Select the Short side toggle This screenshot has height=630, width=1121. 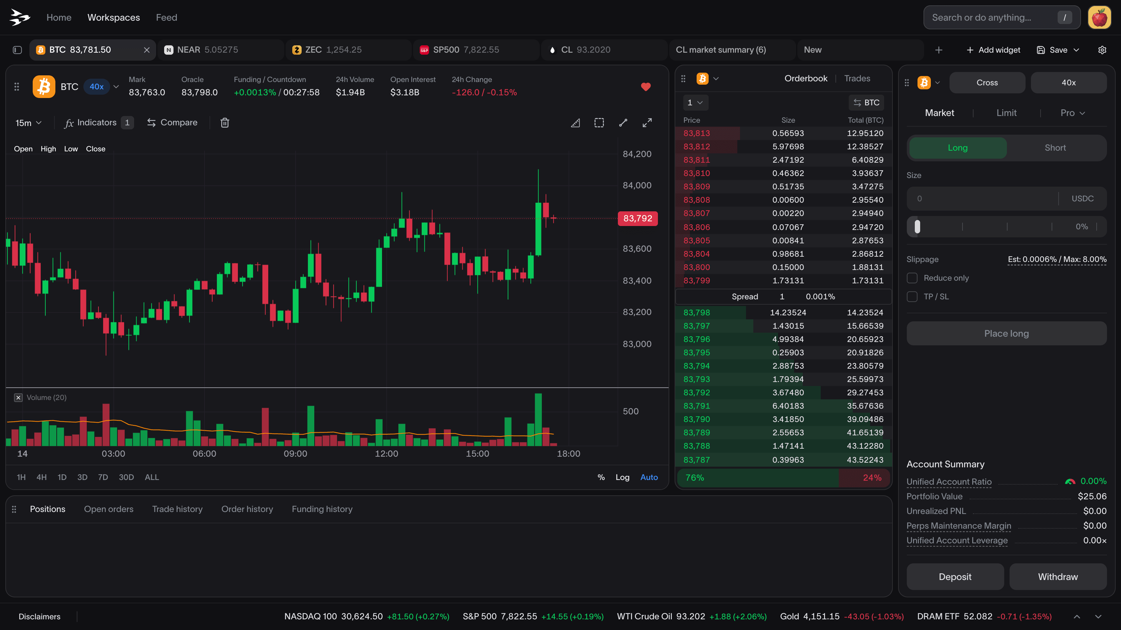[1055, 148]
